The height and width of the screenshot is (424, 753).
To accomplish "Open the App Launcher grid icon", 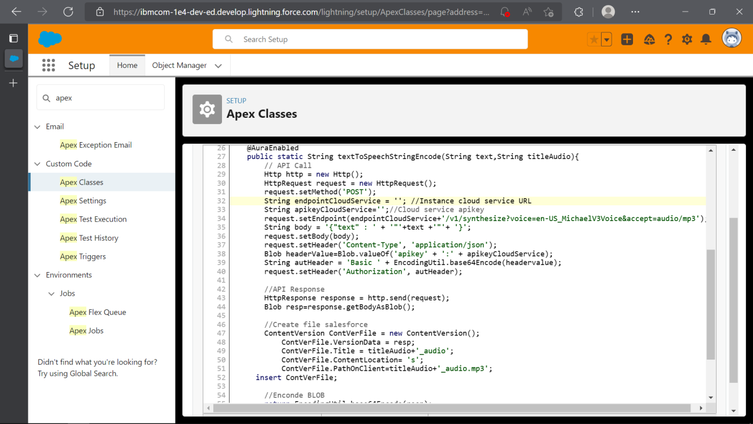I will (x=48, y=65).
